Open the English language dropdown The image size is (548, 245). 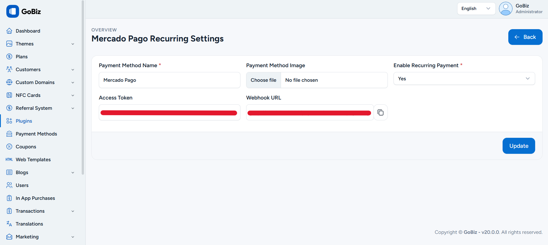476,9
